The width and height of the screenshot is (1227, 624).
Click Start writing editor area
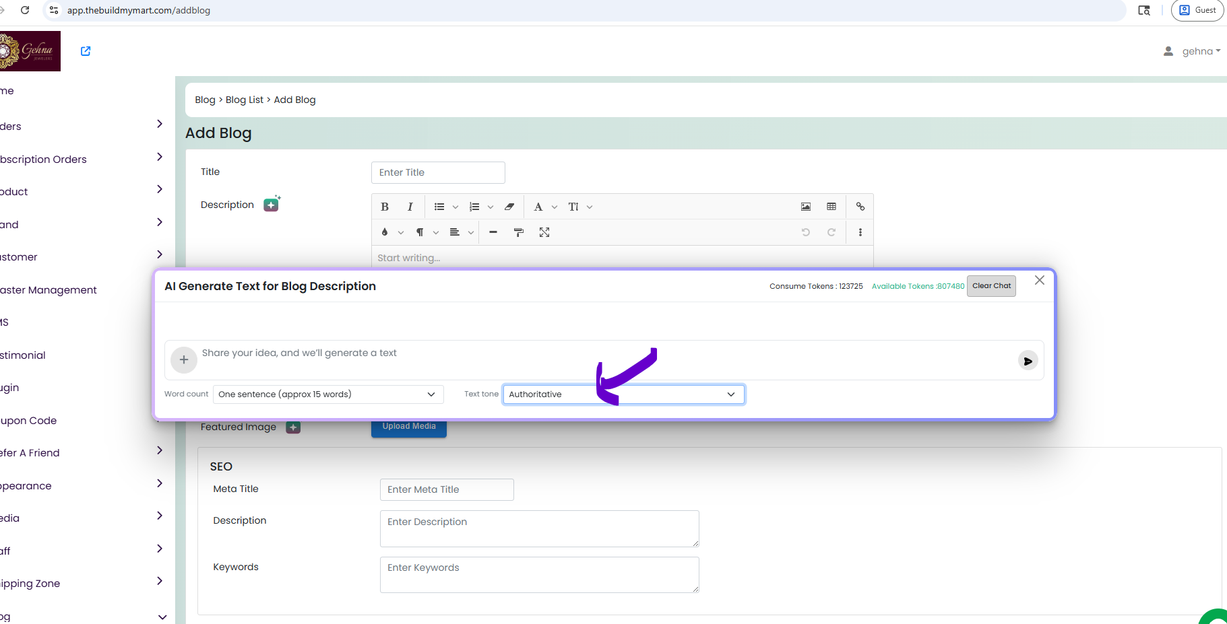pyautogui.click(x=622, y=258)
